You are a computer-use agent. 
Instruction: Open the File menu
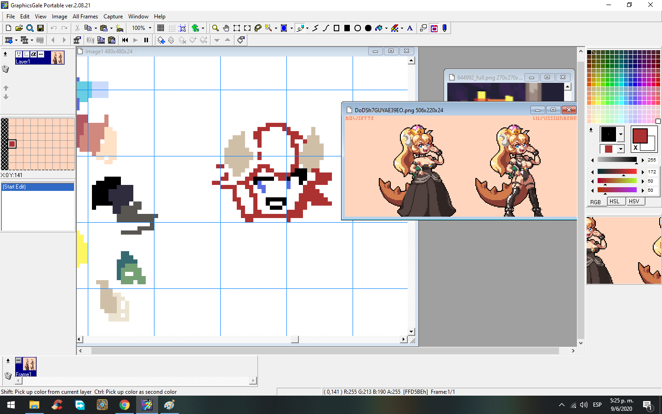click(11, 17)
